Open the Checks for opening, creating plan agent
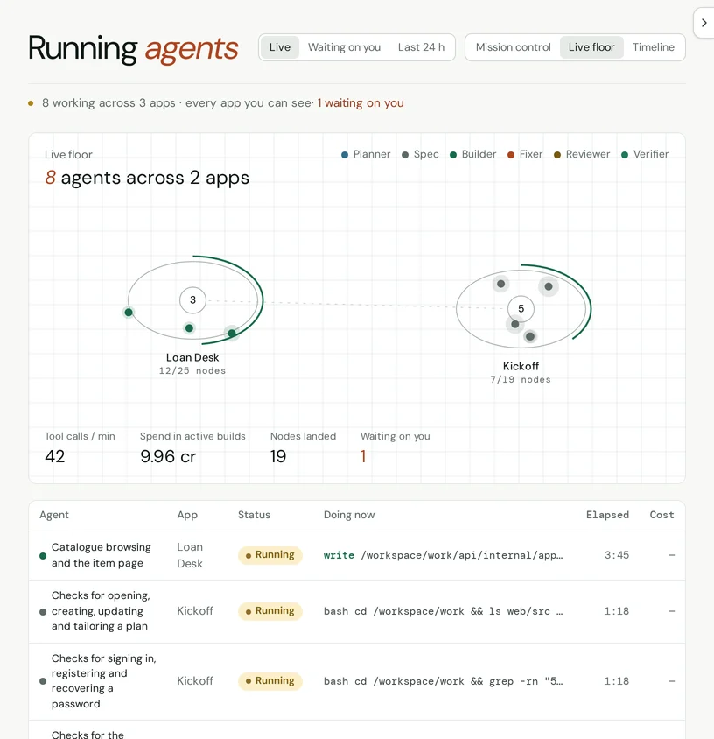Viewport: 714px width, 739px height. pyautogui.click(x=101, y=611)
